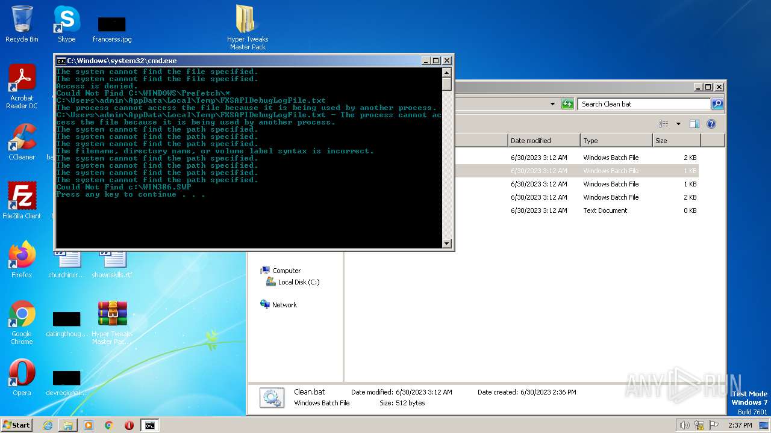This screenshot has height=433, width=771.
Task: Sort by the Size column header
Action: [676, 141]
